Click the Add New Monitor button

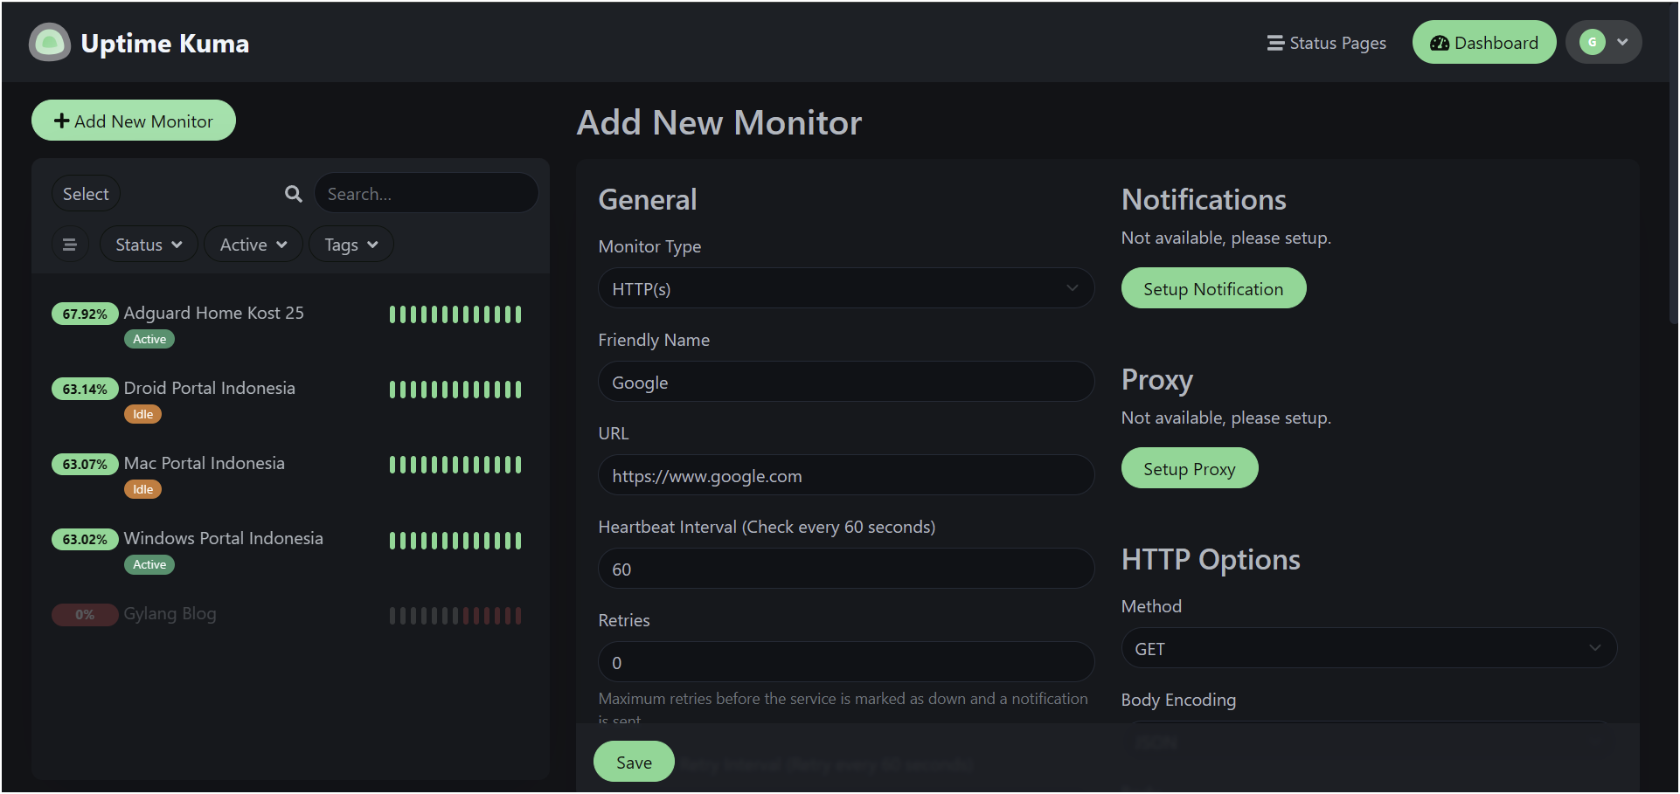[x=134, y=121]
